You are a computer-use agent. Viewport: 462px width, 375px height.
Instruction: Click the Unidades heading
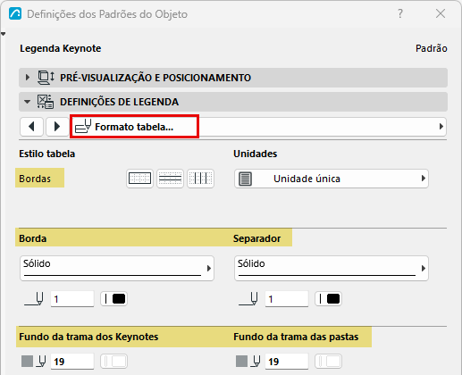point(256,154)
